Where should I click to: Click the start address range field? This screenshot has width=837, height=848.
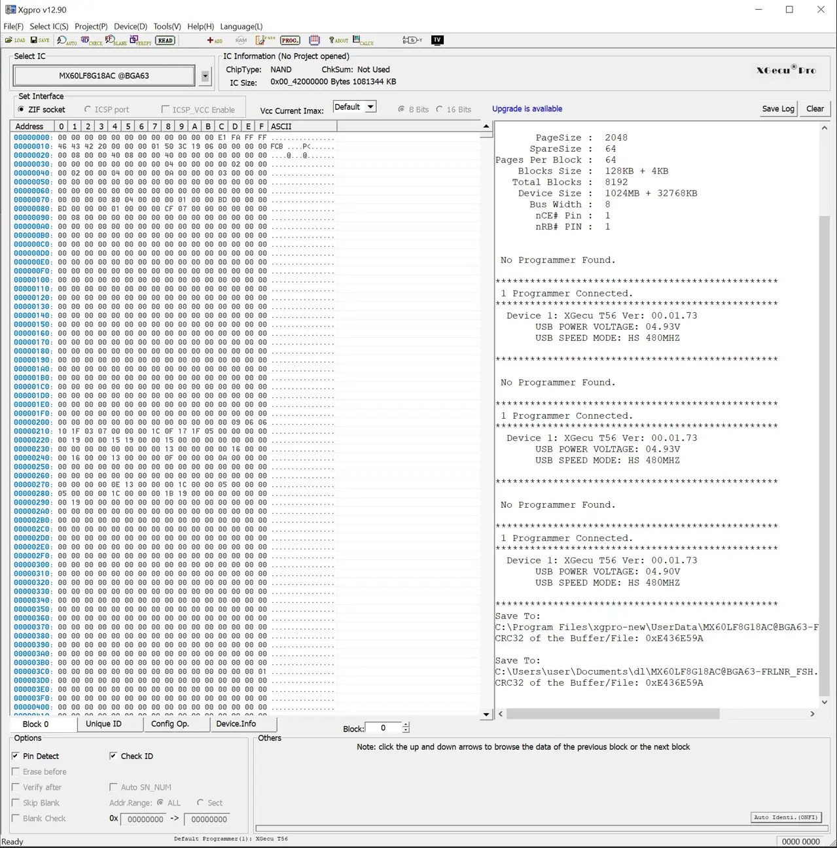coord(144,819)
